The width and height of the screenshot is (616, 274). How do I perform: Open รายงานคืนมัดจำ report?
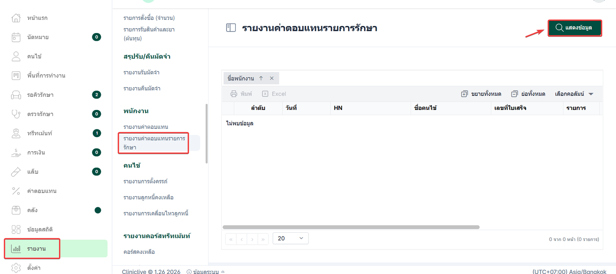[x=142, y=88]
